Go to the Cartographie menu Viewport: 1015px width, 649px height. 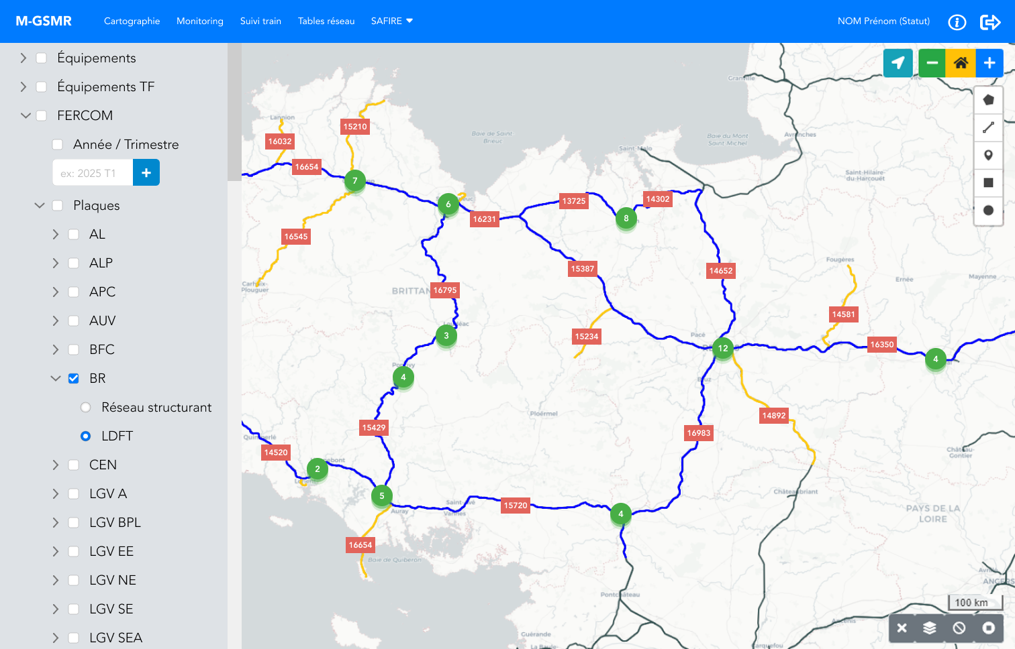[x=132, y=21]
